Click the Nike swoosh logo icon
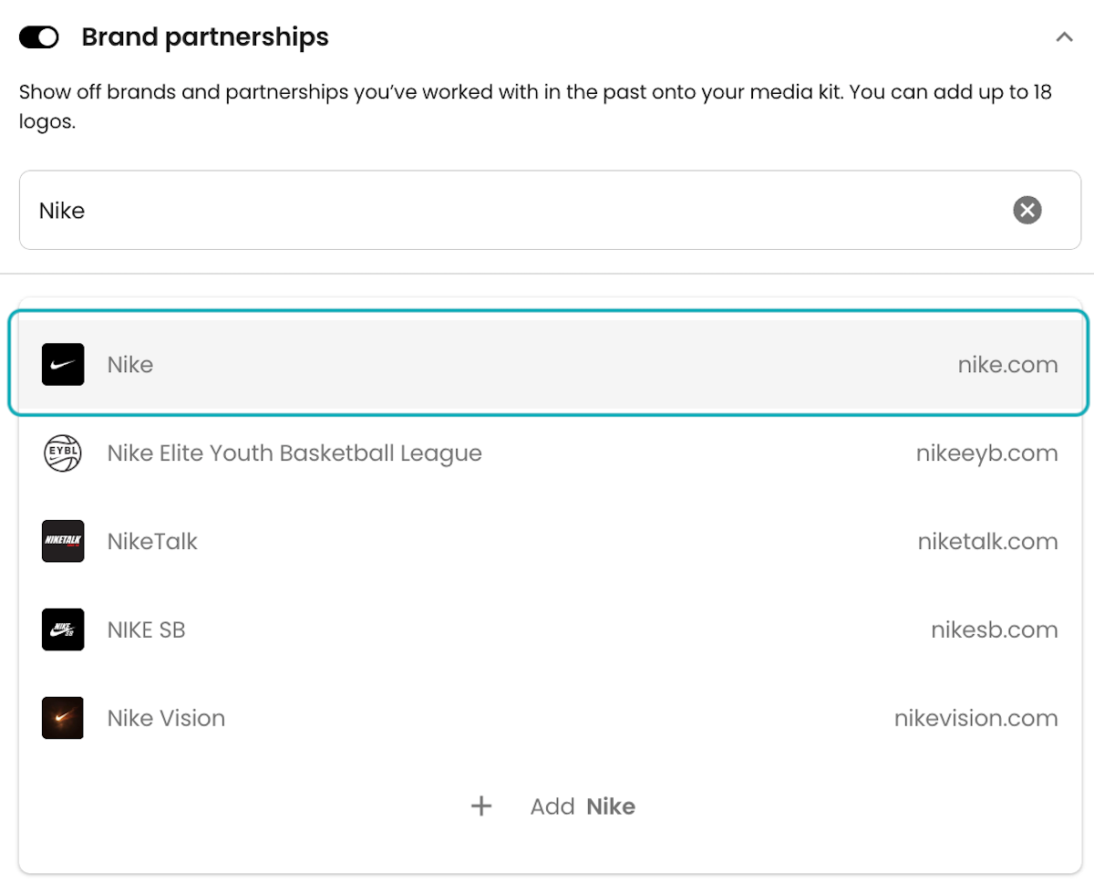 (63, 365)
